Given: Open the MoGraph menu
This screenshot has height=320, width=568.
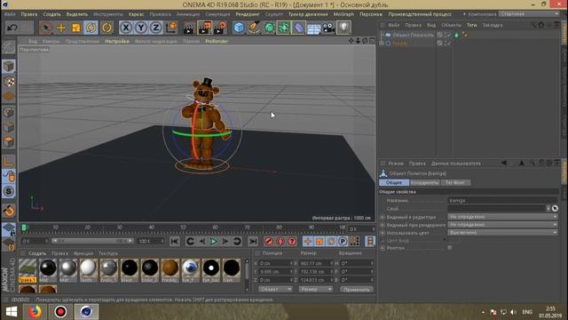Looking at the screenshot, I should tap(343, 14).
